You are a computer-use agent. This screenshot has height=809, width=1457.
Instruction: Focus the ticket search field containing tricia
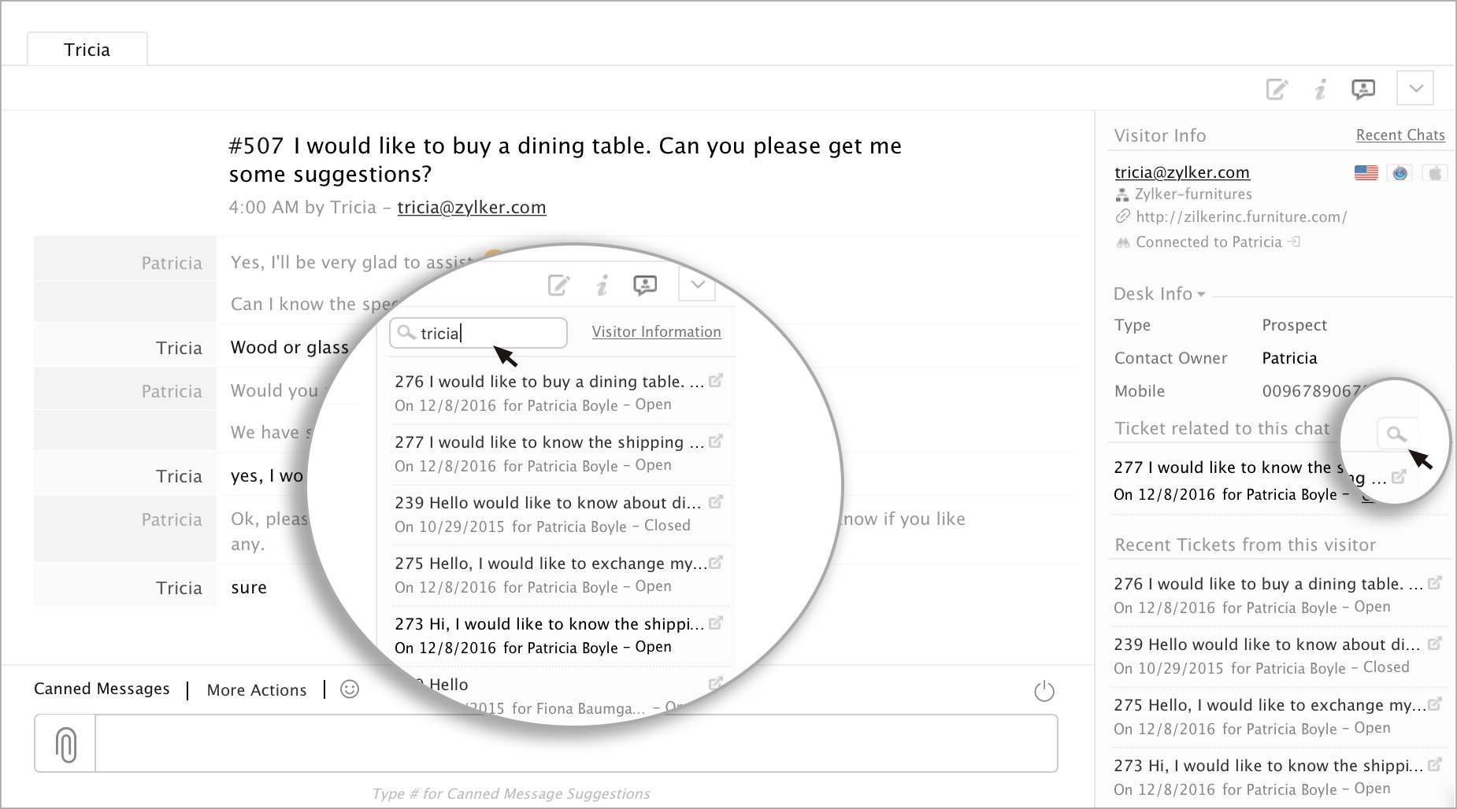(488, 333)
